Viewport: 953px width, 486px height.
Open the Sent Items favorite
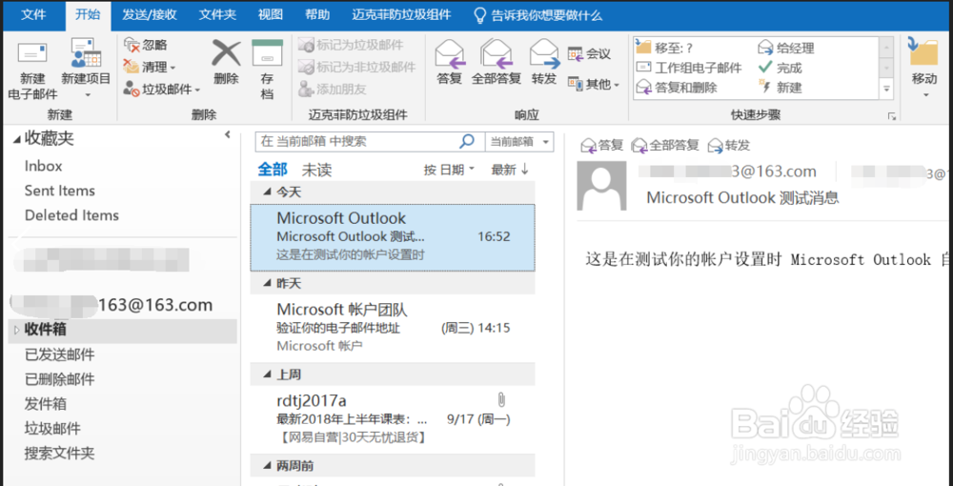(x=59, y=191)
